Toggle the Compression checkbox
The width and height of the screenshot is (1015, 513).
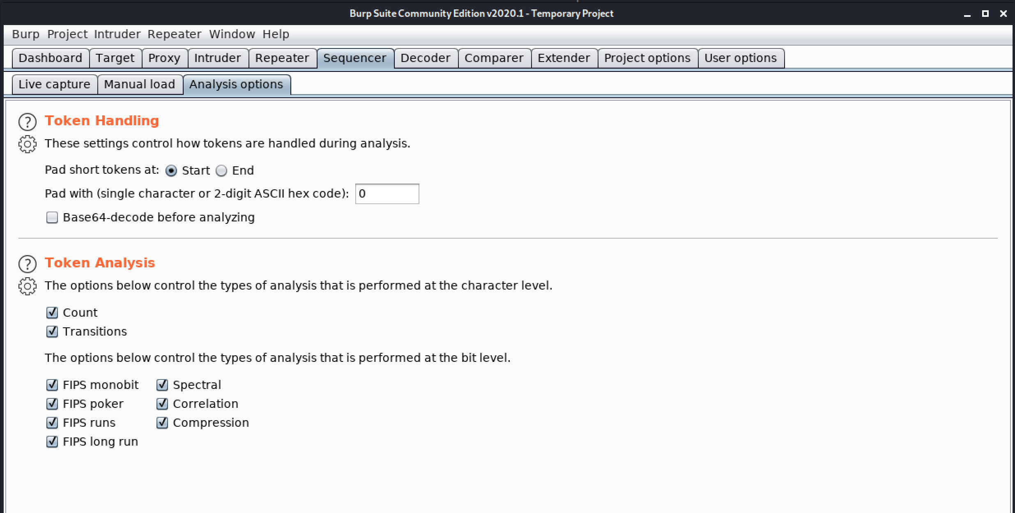pos(162,423)
